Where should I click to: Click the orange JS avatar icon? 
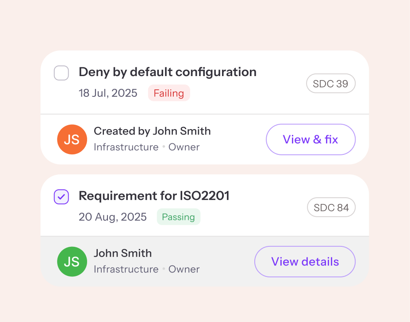[x=72, y=139]
